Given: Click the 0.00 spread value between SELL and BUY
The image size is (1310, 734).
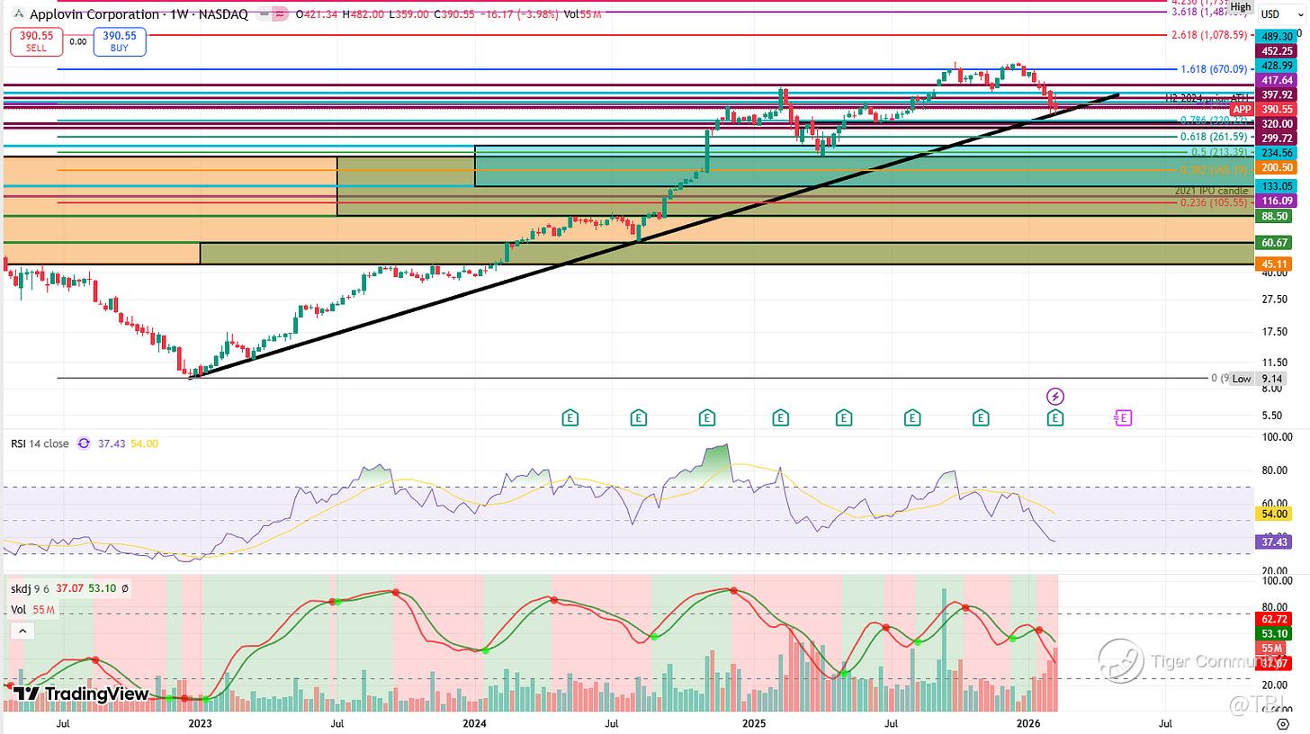Looking at the screenshot, I should pyautogui.click(x=78, y=41).
